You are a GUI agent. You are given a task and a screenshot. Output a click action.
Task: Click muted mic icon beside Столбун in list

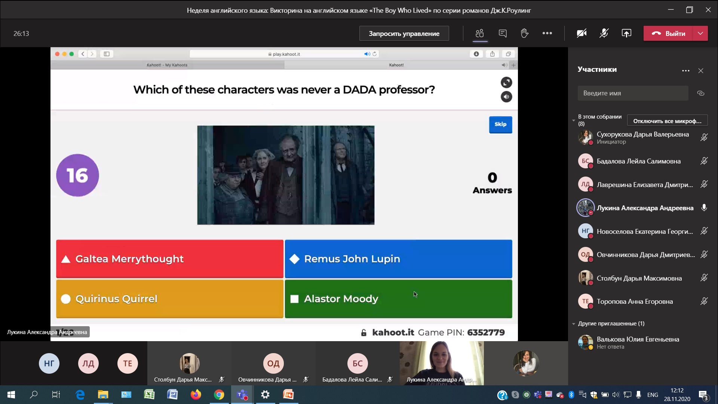[704, 278]
